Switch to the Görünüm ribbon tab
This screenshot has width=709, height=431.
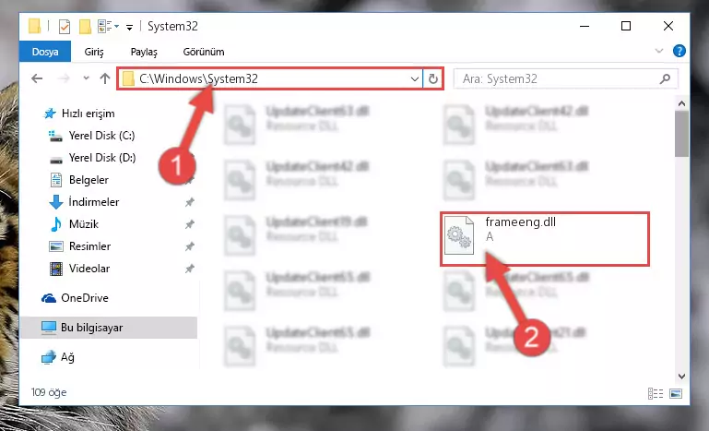tap(204, 52)
